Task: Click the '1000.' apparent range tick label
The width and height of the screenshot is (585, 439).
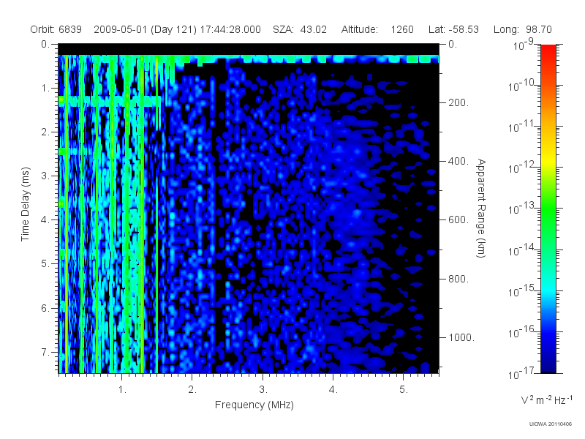Action: 461,337
